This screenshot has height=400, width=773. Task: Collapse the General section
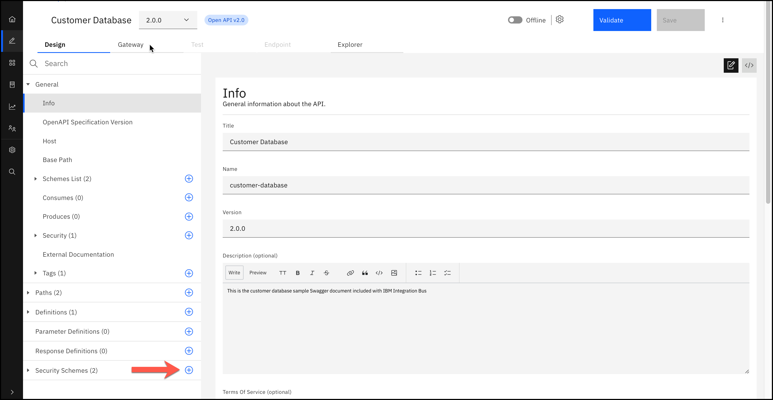[28, 84]
